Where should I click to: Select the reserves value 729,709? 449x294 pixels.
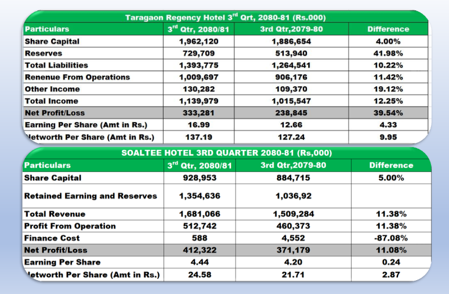(x=199, y=53)
